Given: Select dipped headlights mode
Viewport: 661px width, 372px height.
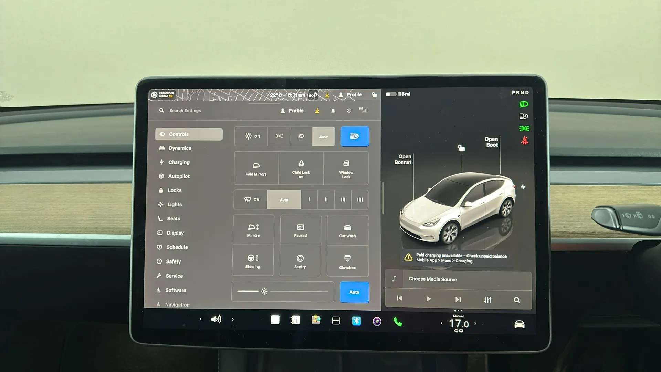Looking at the screenshot, I should (301, 136).
